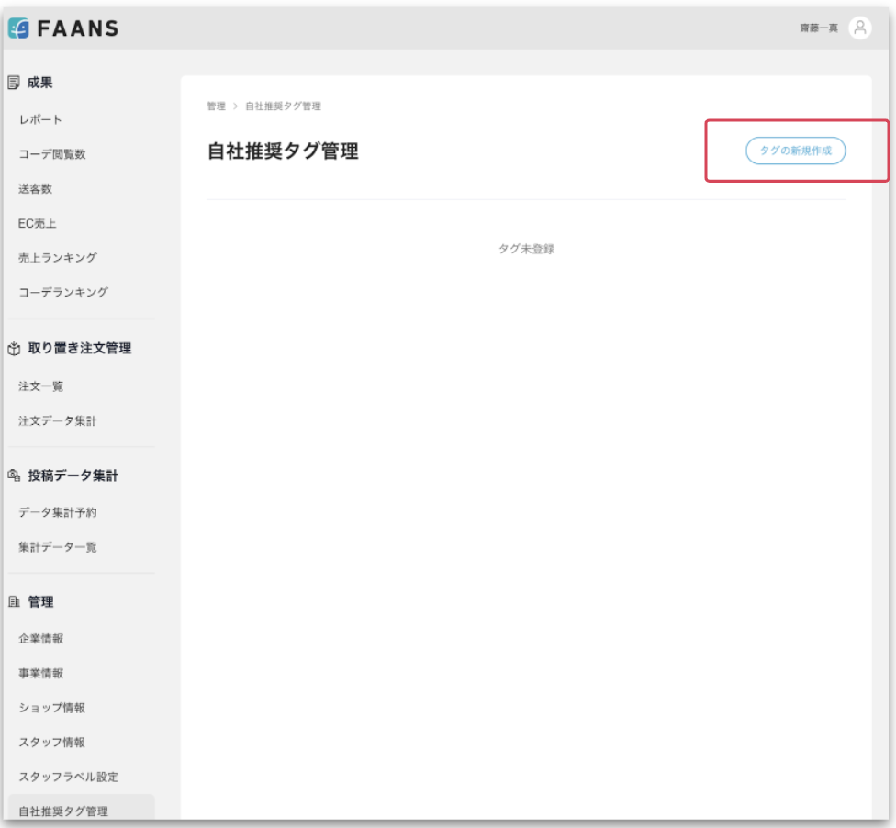This screenshot has width=896, height=828.
Task: Open レポート in the sidebar
Action: pyautogui.click(x=40, y=120)
